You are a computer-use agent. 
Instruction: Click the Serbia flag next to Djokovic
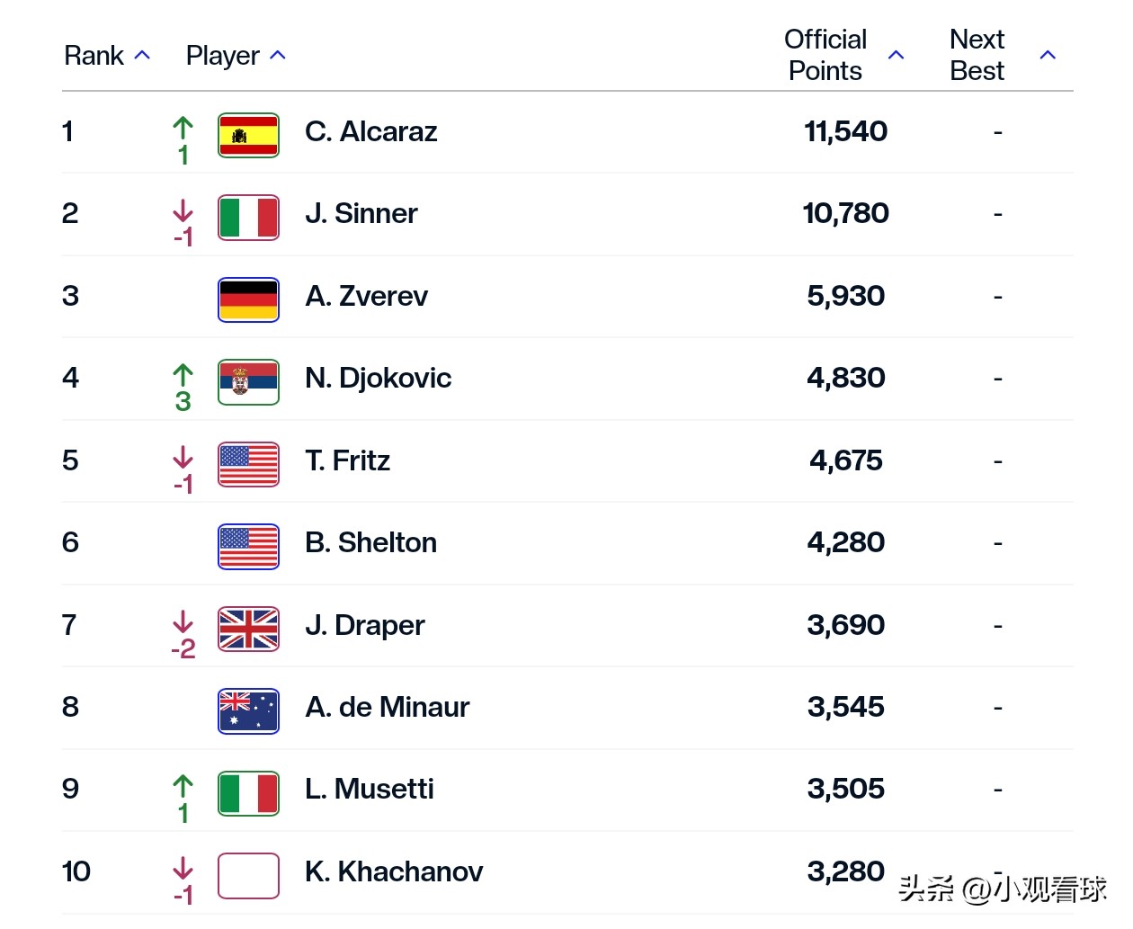pyautogui.click(x=248, y=382)
